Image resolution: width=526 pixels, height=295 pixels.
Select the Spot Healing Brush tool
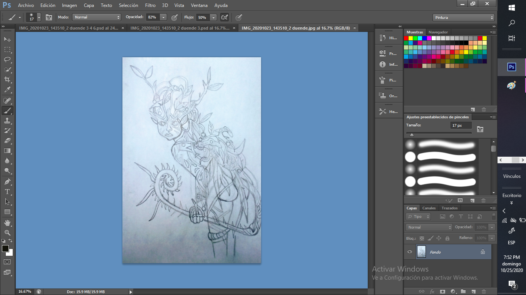pyautogui.click(x=7, y=101)
